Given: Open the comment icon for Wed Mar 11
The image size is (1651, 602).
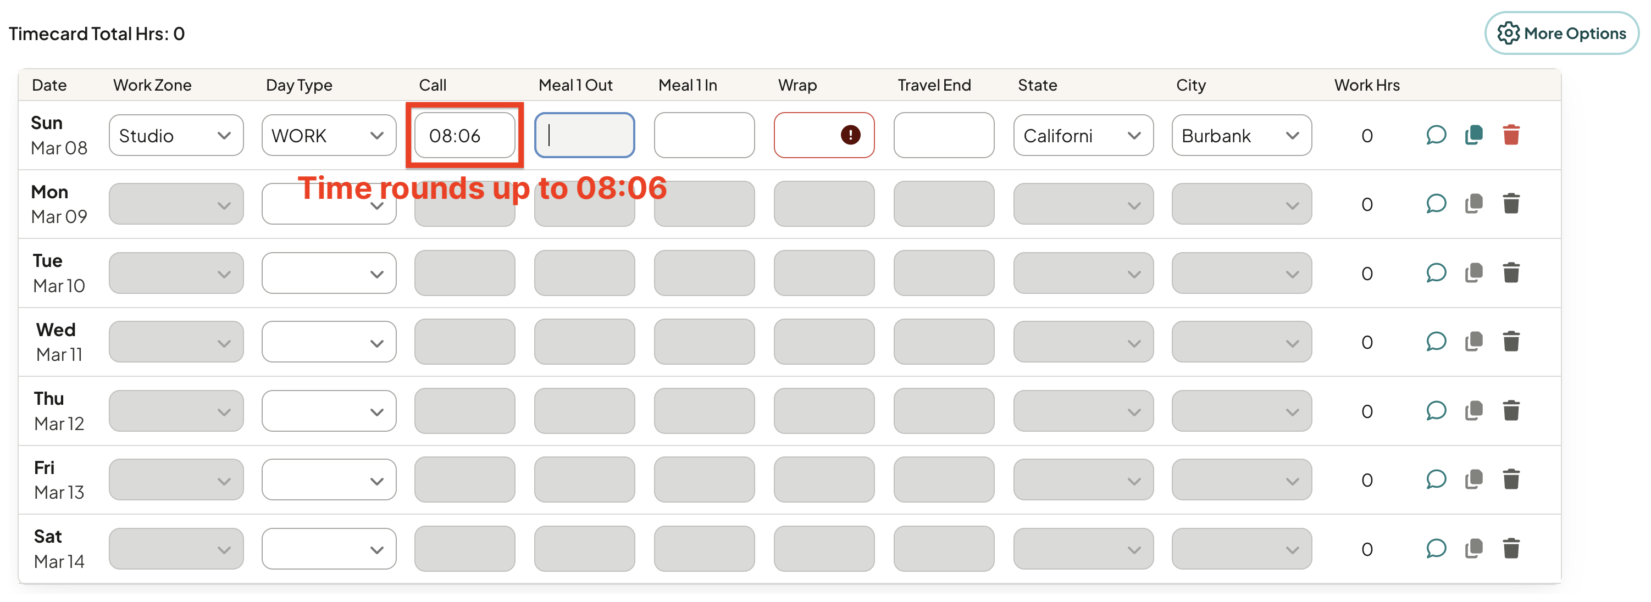Looking at the screenshot, I should click(x=1436, y=341).
